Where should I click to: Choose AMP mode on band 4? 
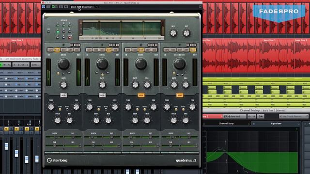point(186,50)
